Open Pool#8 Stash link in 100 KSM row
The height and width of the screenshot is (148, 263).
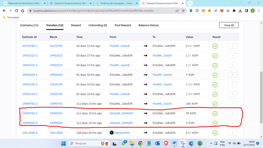(x=162, y=104)
